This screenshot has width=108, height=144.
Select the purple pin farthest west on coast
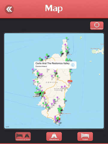click(33, 69)
